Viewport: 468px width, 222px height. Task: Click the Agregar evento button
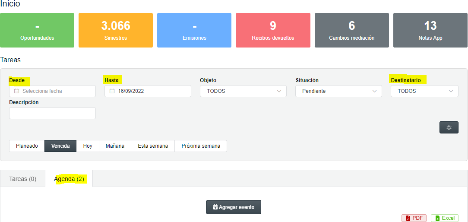pyautogui.click(x=234, y=207)
